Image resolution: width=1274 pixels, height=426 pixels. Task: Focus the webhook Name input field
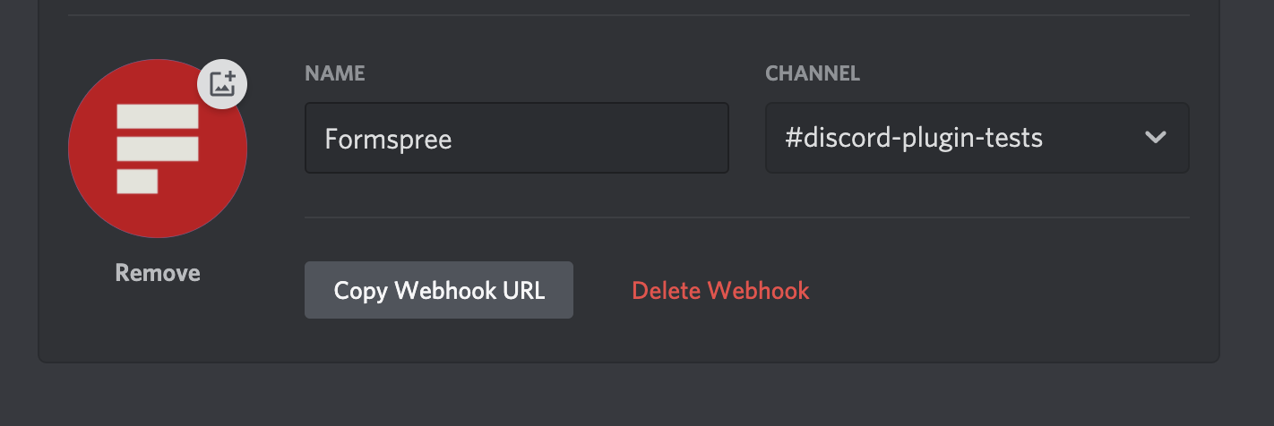pos(516,138)
